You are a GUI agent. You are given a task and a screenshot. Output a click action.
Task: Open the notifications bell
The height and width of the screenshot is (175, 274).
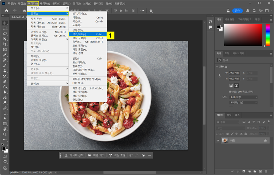[x=248, y=11]
